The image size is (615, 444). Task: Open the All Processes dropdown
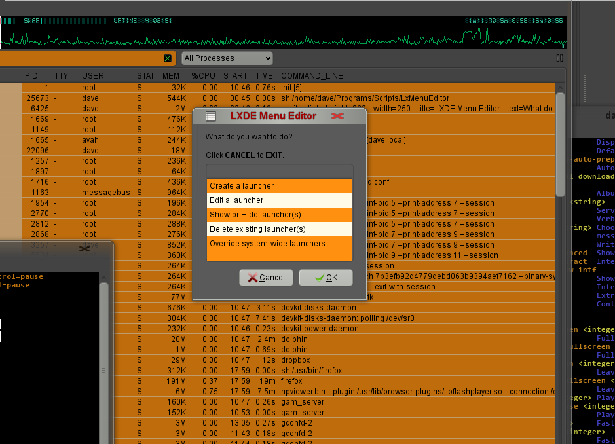[227, 58]
